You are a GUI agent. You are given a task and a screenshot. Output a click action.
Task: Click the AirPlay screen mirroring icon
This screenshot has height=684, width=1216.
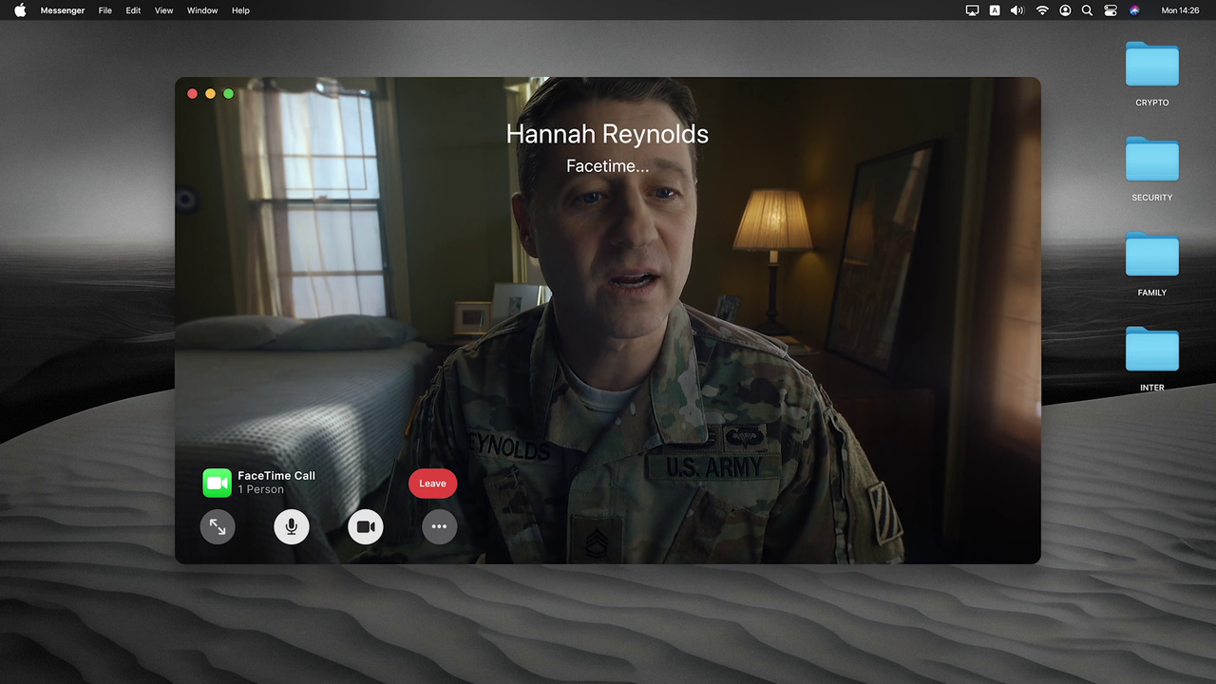tap(972, 10)
